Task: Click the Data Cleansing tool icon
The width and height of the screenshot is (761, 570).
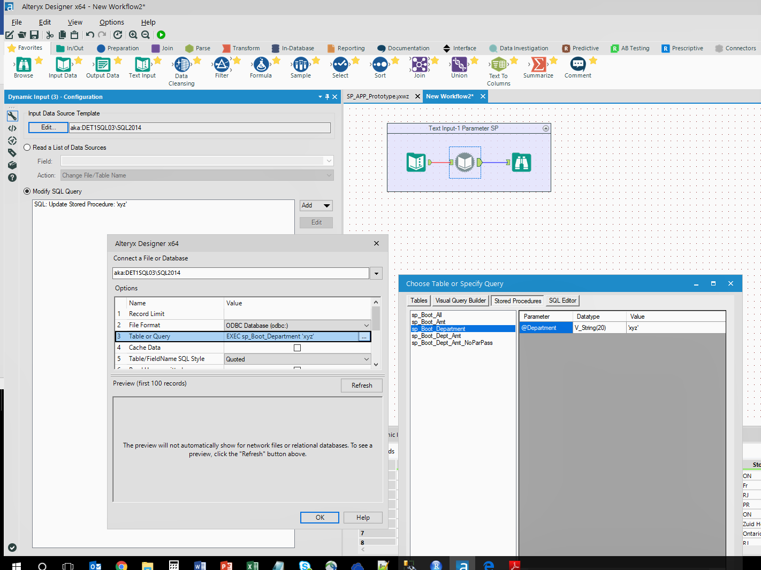Action: click(182, 65)
